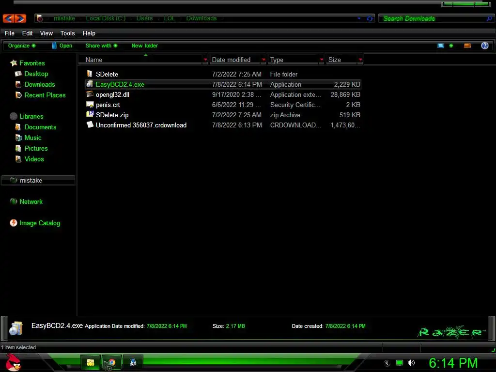Screen dimensions: 496x372
Task: Click the network tray icon
Action: (400, 363)
